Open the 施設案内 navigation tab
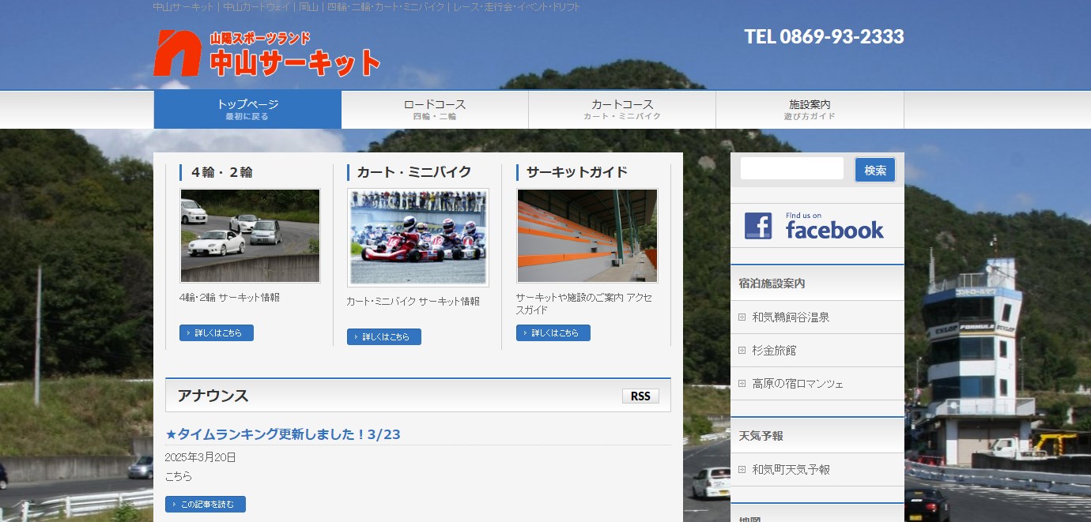The width and height of the screenshot is (1091, 522). point(810,110)
